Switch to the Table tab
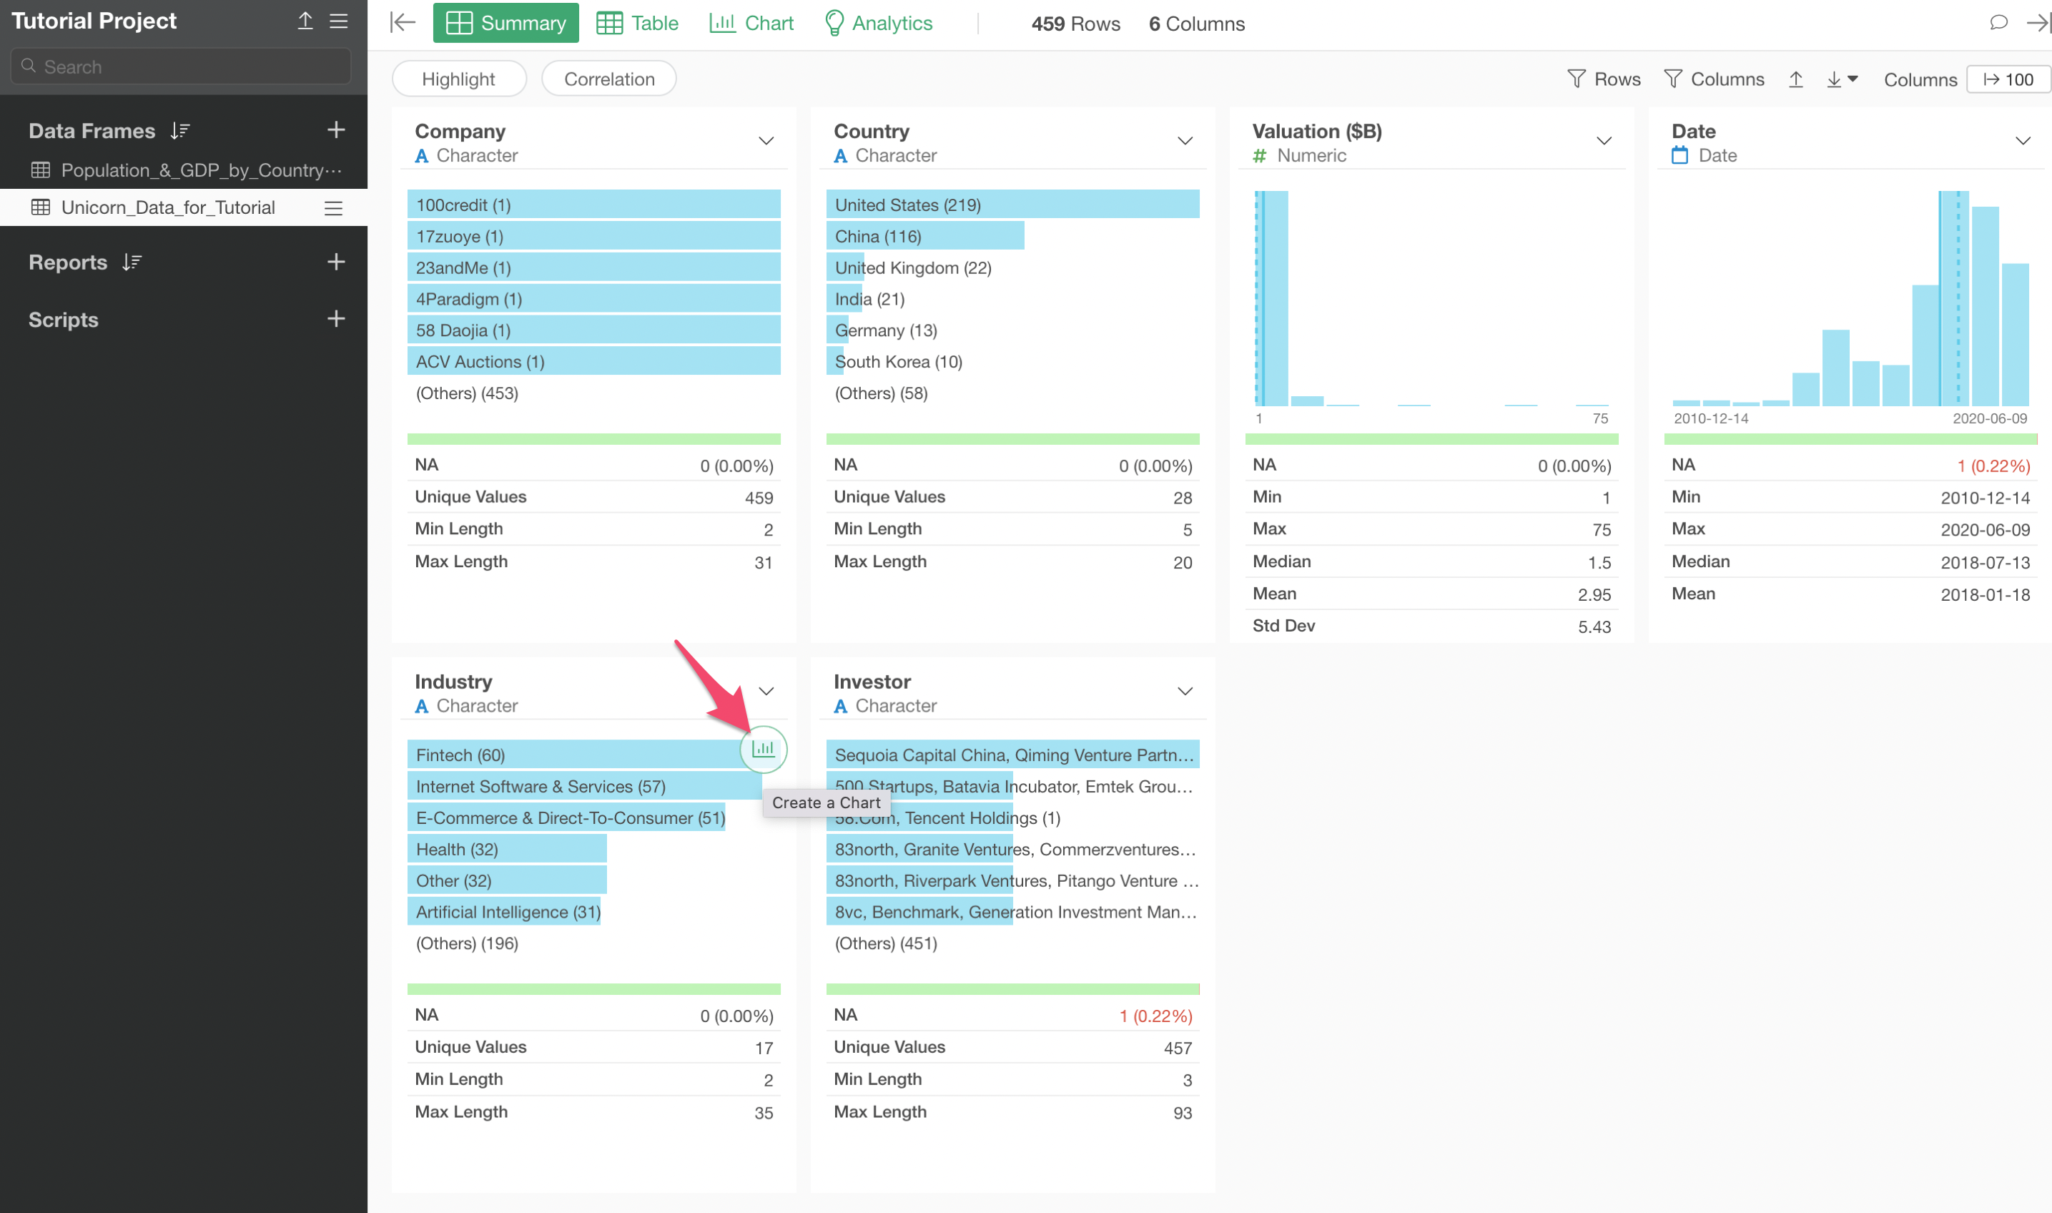The image size is (2052, 1213). pos(637,23)
